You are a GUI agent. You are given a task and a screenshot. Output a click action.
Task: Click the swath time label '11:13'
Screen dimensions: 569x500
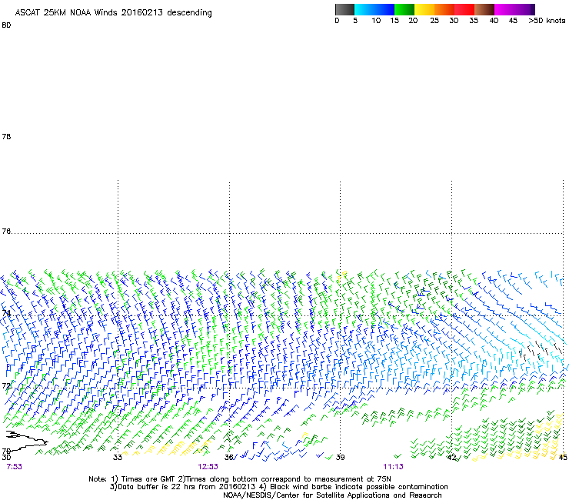point(394,467)
